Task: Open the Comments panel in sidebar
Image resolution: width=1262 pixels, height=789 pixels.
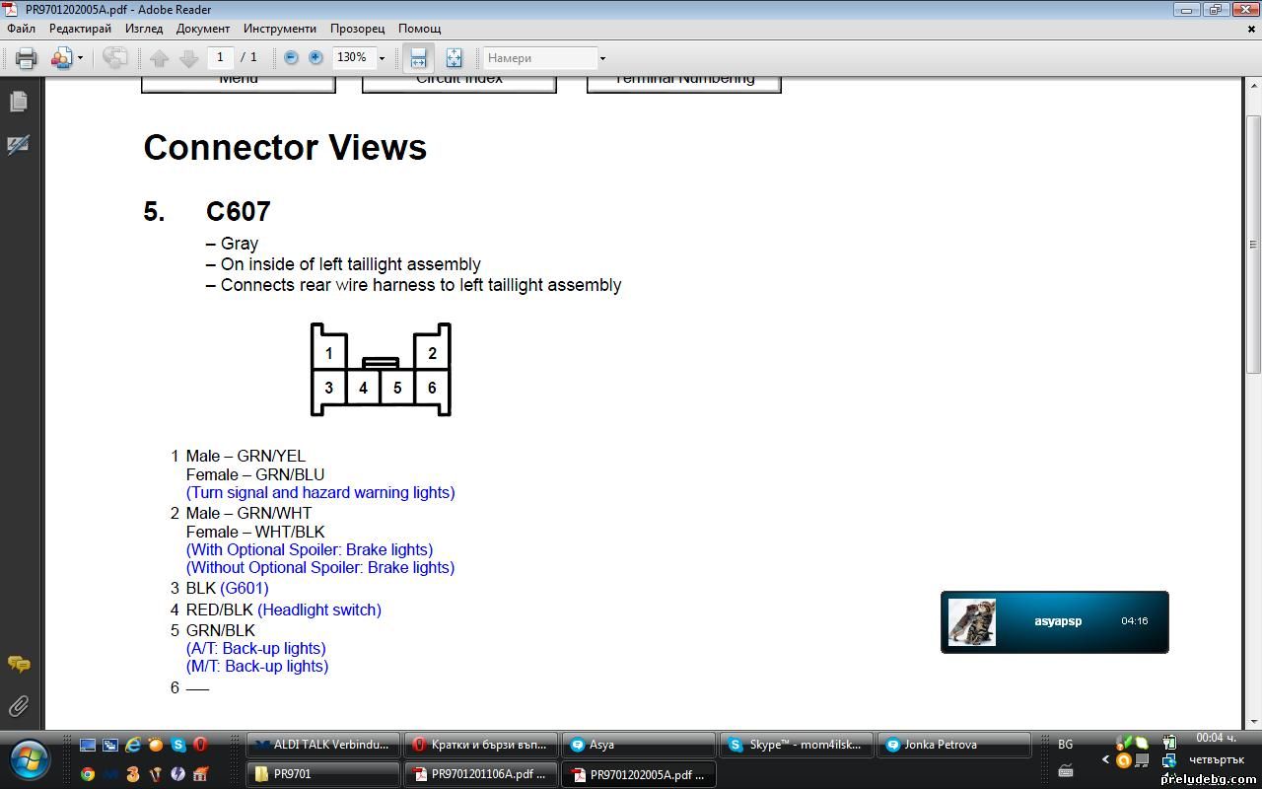Action: [x=19, y=664]
